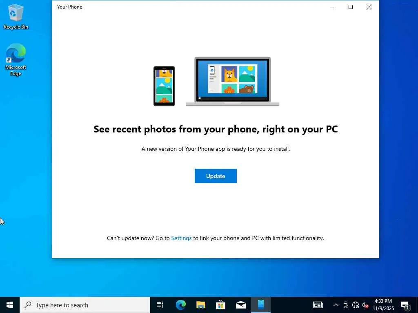The width and height of the screenshot is (418, 313).
Task: Open the network status tray icon
Action: coord(356,305)
